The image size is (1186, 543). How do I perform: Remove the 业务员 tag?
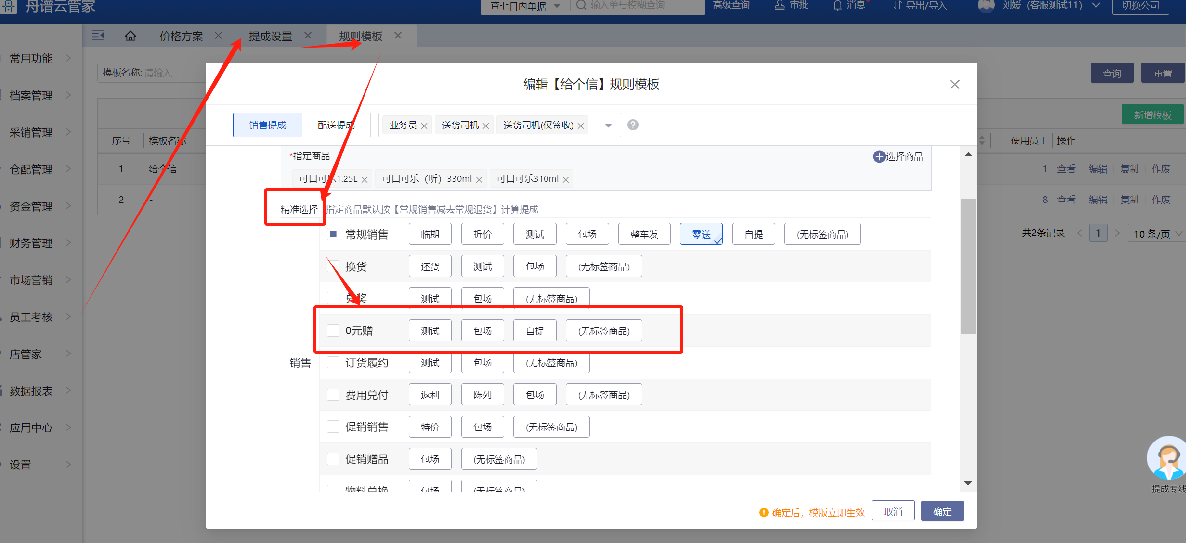(x=424, y=126)
